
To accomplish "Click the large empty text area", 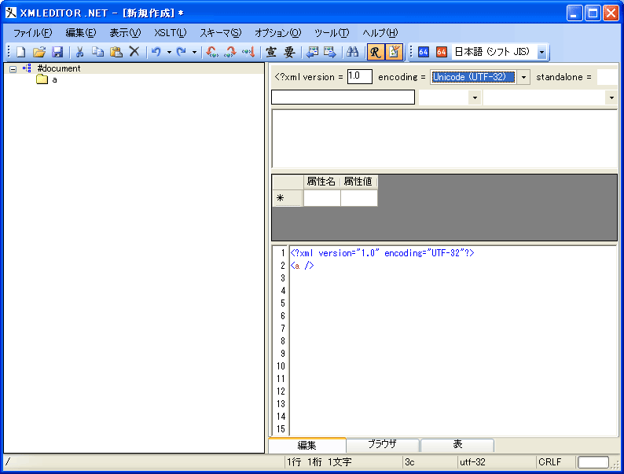I will 445,138.
